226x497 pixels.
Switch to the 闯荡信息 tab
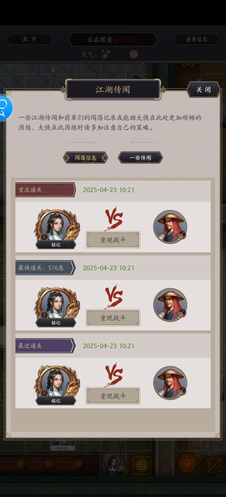[x=85, y=158]
